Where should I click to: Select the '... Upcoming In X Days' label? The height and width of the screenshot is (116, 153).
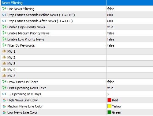pos(24,94)
